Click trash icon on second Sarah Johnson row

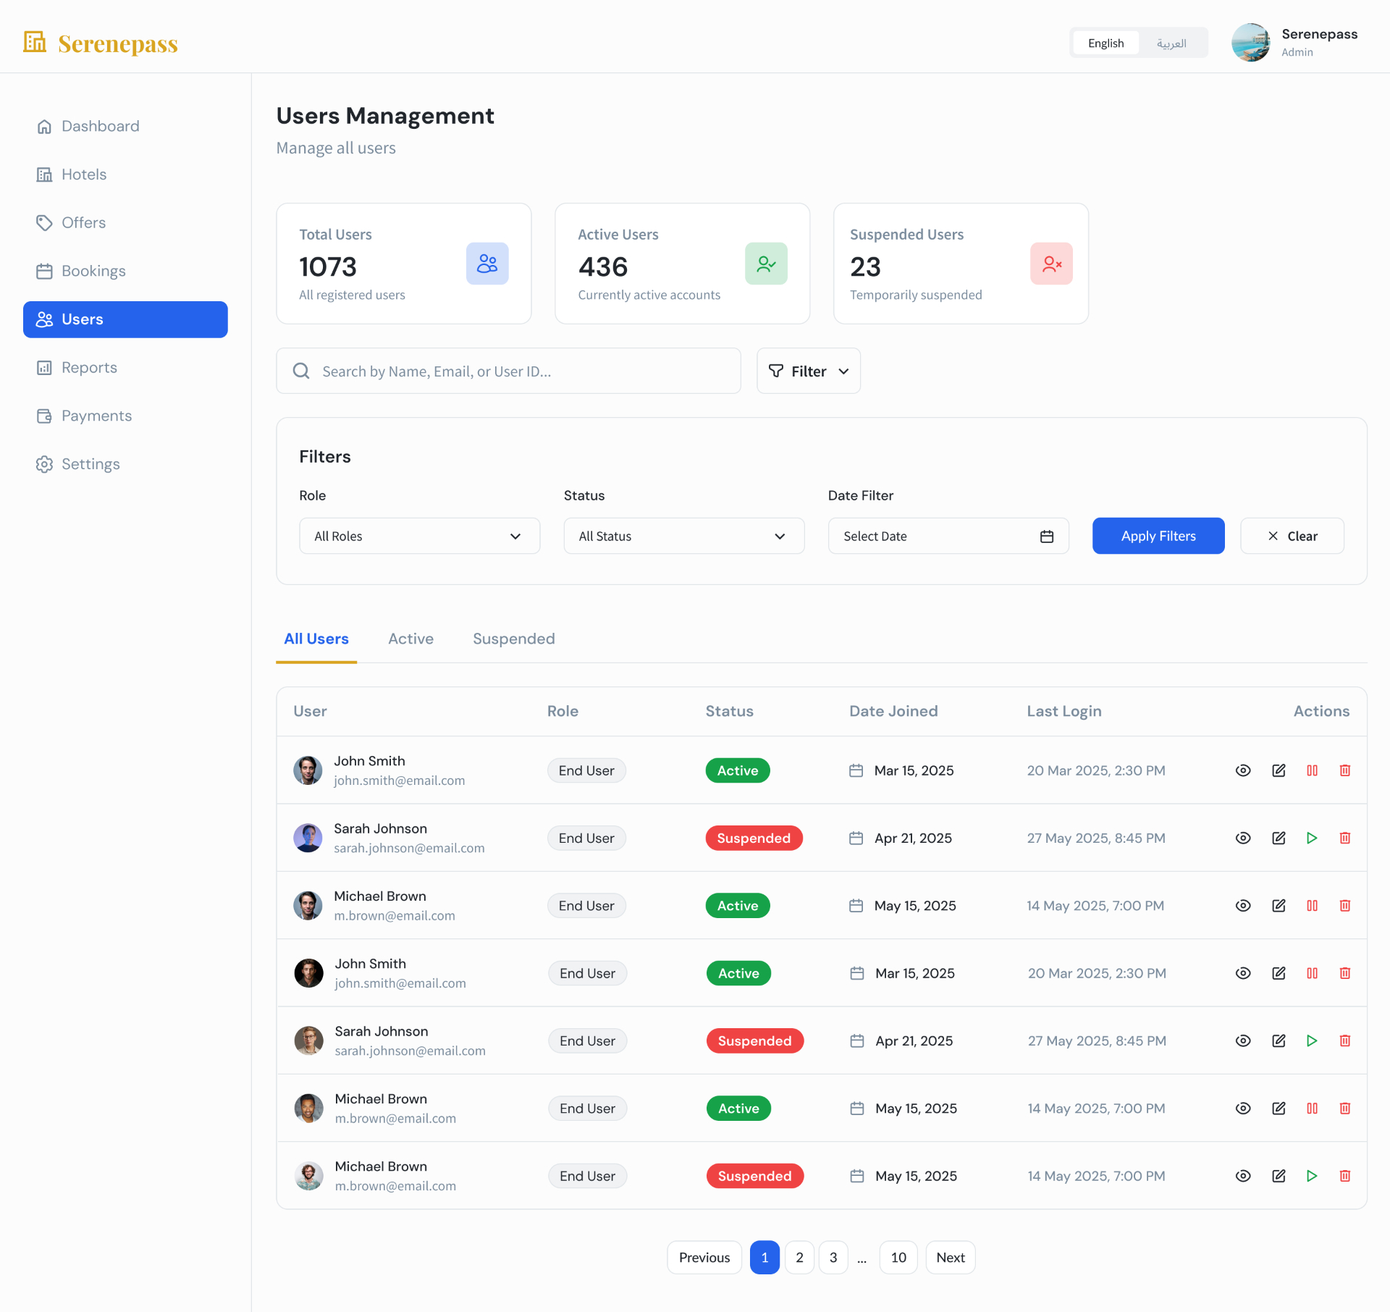(x=1345, y=1040)
